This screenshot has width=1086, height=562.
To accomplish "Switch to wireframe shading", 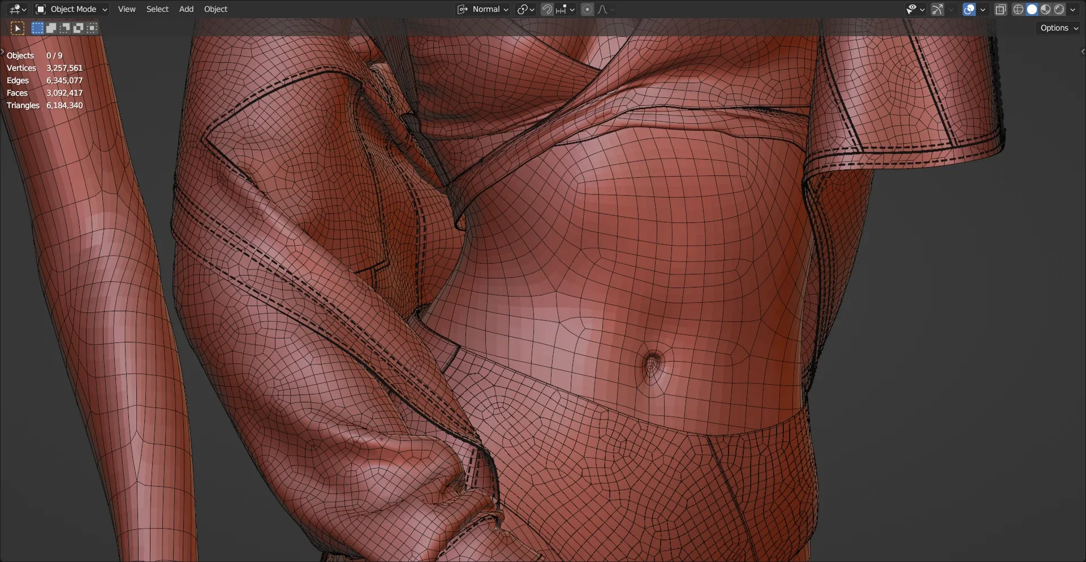I will (x=1018, y=9).
